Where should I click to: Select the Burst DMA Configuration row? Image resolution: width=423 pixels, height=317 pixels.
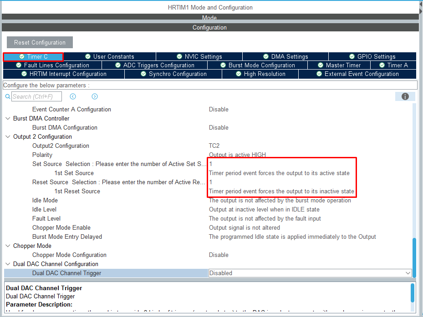click(x=208, y=127)
